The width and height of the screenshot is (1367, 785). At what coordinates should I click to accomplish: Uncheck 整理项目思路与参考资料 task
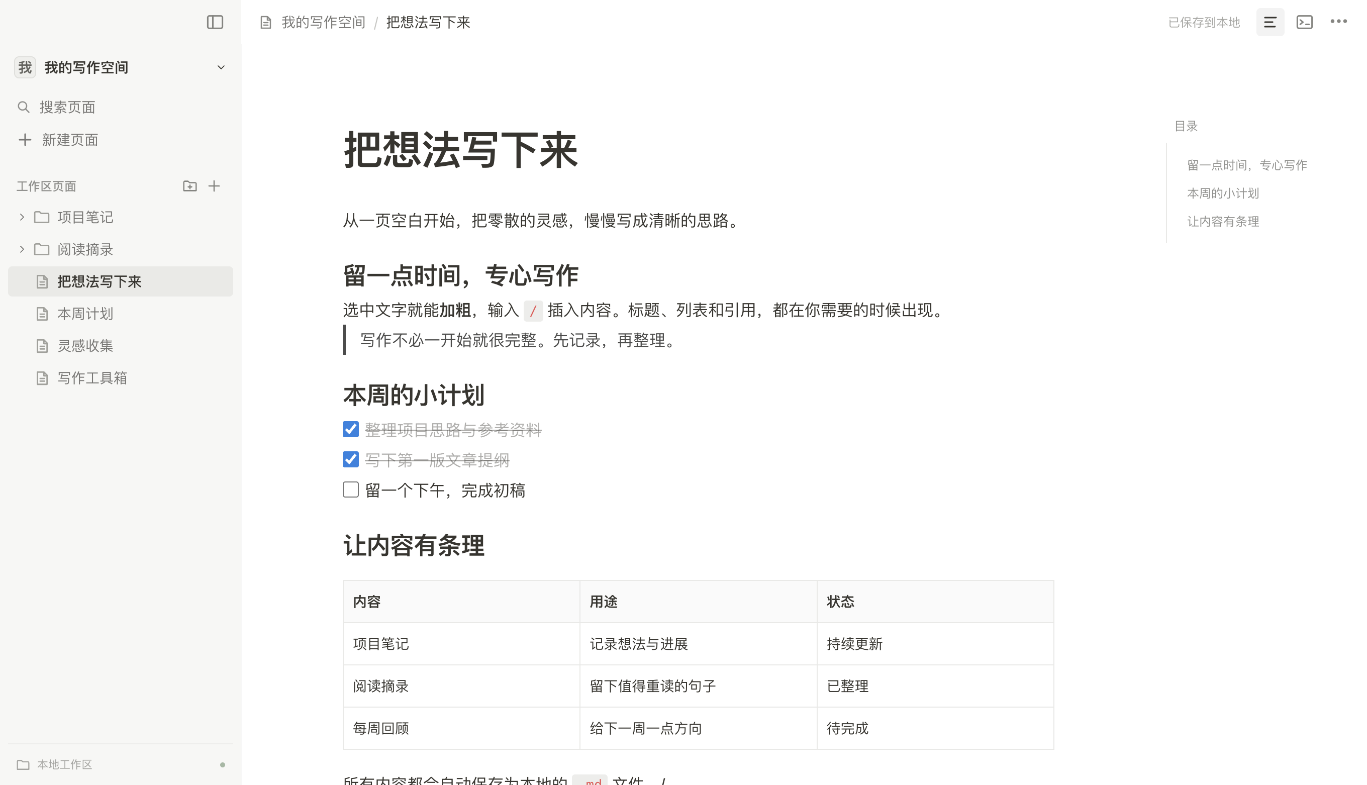351,429
